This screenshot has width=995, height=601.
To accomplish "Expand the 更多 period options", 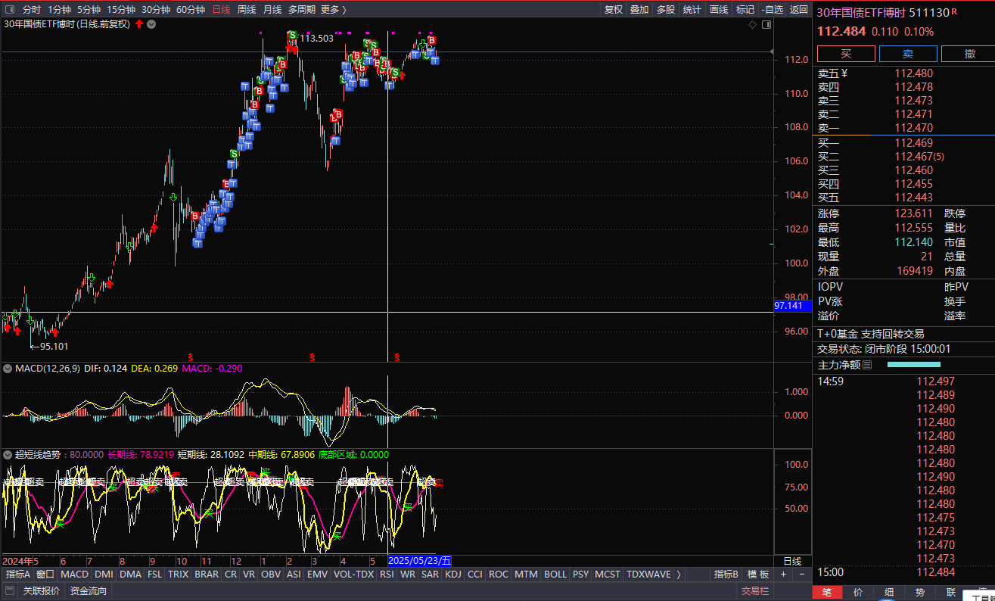I will tap(333, 9).
